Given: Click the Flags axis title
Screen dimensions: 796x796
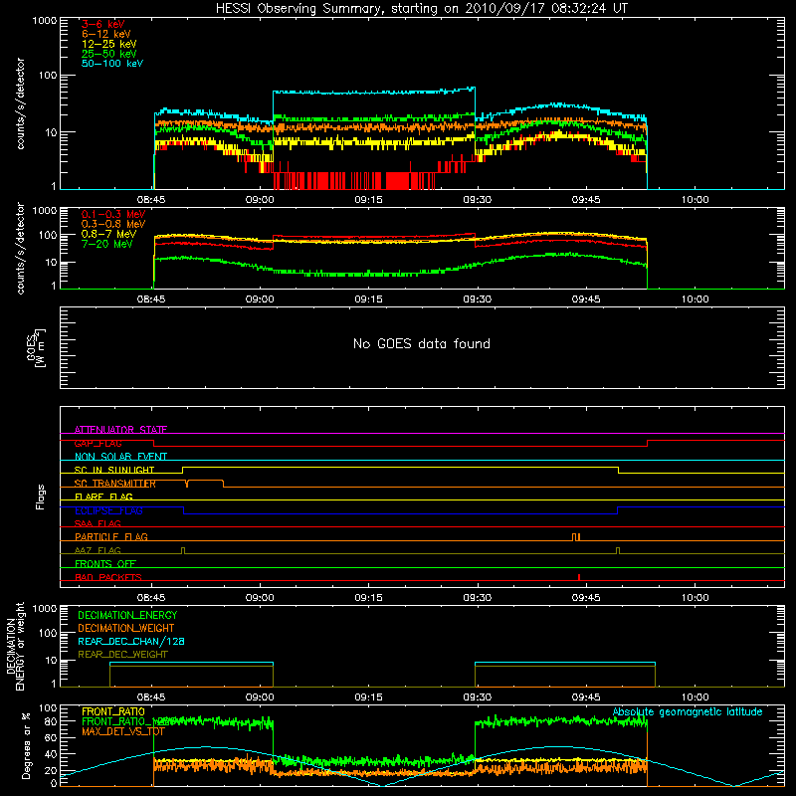Looking at the screenshot, I should 40,497.
